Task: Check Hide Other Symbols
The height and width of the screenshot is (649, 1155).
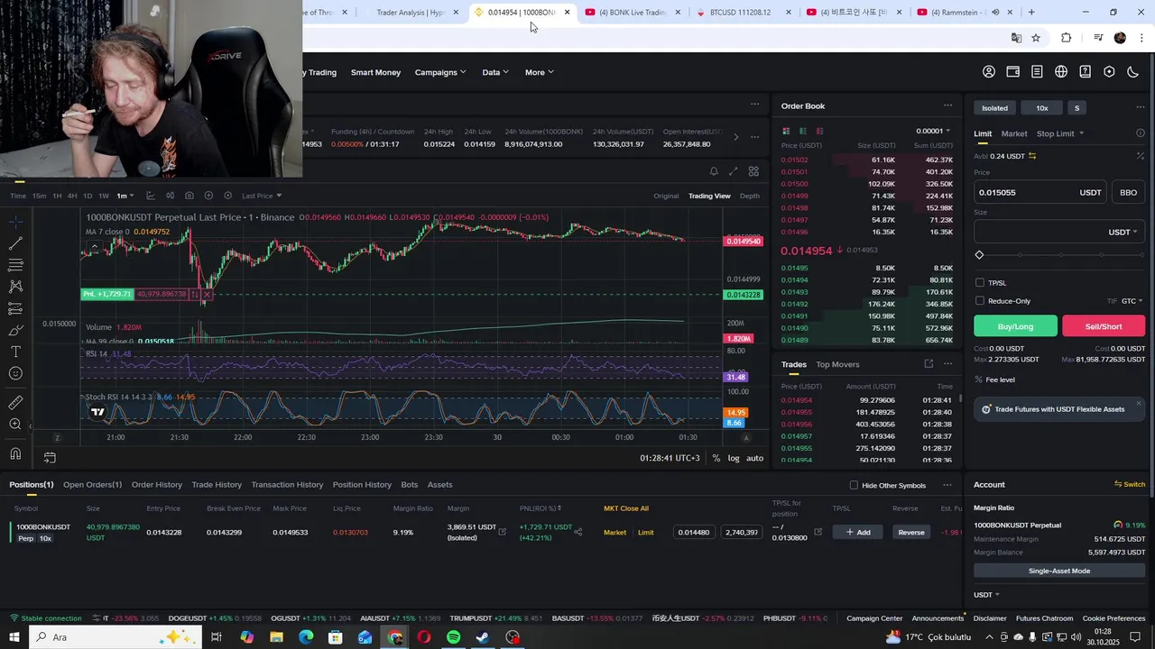Action: 854,485
